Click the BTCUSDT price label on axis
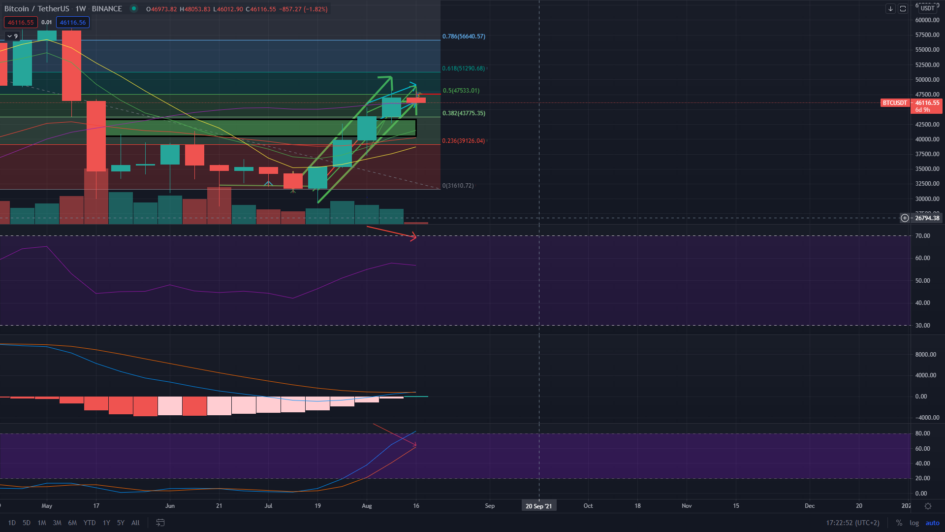Viewport: 945px width, 532px height. [894, 103]
